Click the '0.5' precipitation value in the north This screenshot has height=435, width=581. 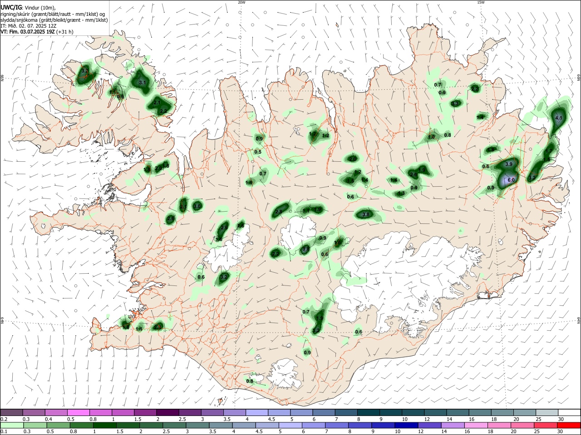click(x=258, y=152)
